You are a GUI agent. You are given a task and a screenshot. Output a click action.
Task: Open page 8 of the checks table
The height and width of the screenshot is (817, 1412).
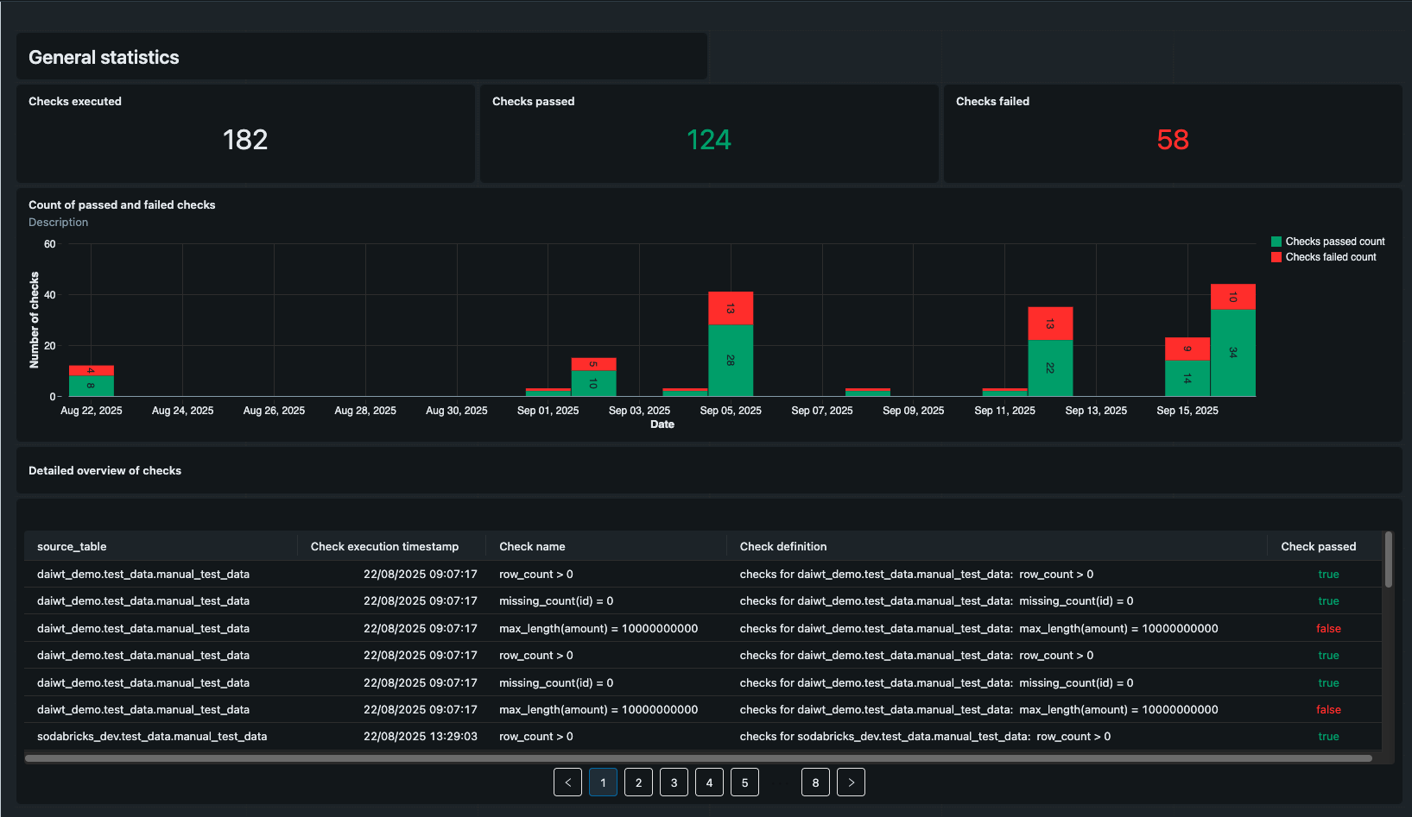pos(815,782)
